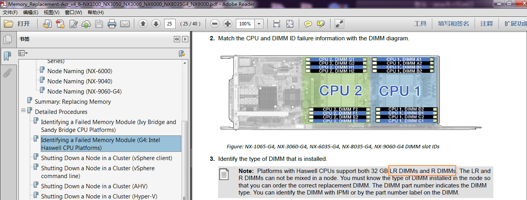527x200 pixels.
Task: Open the 工具 tools pane
Action: point(420,24)
